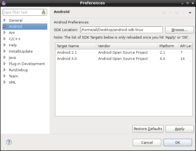Expand the C/C++ tree node
The height and width of the screenshot is (151, 196).
point(5,39)
